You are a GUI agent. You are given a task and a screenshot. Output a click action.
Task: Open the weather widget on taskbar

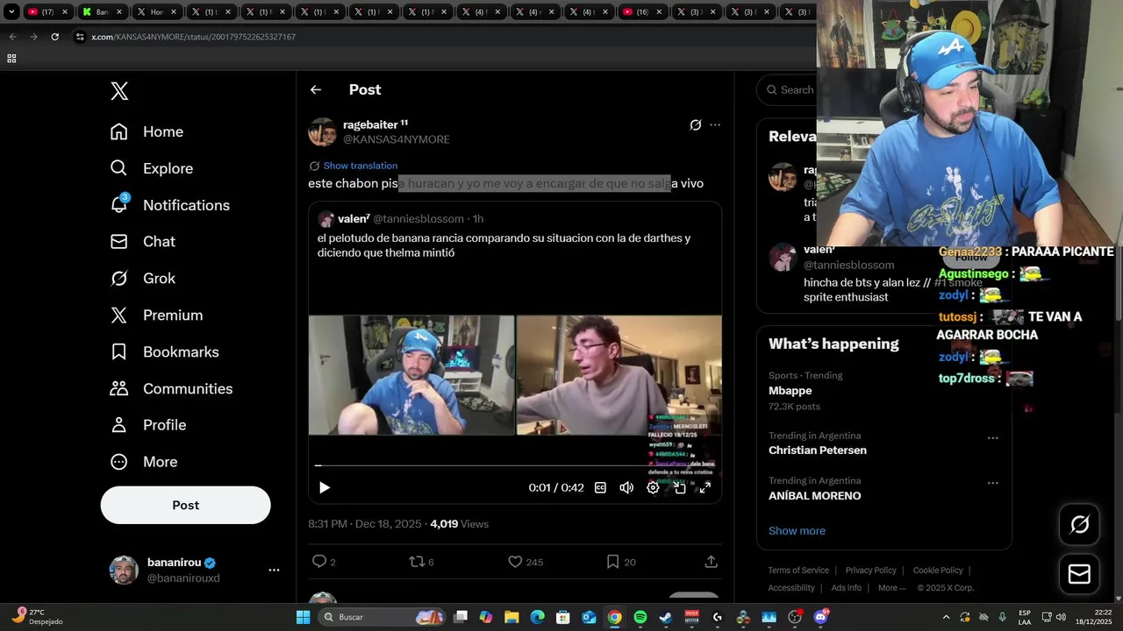37,617
